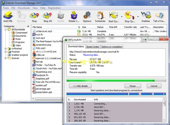Expand the Finished category node
Image resolution: width=170 pixels, height=125 pixels.
pos(5,52)
